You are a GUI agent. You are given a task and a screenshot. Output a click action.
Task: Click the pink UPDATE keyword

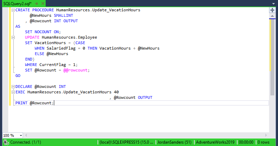coord(32,37)
